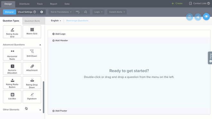Open the Logic dropdown
This screenshot has width=212, height=119.
98,12
